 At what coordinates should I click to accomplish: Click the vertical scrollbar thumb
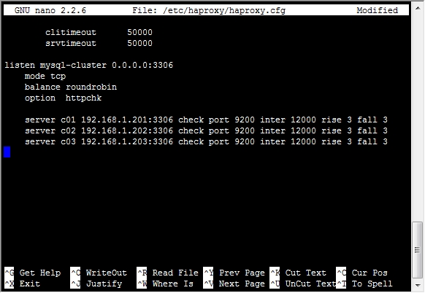(x=418, y=250)
